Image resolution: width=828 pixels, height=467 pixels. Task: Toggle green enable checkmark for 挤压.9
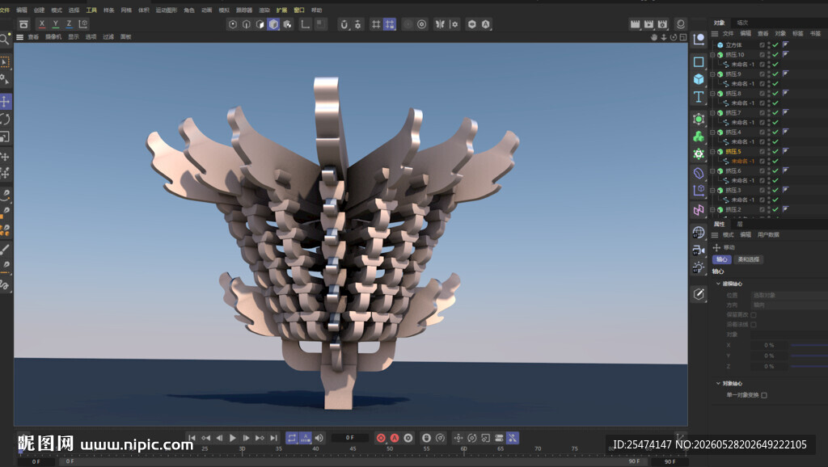click(x=775, y=74)
